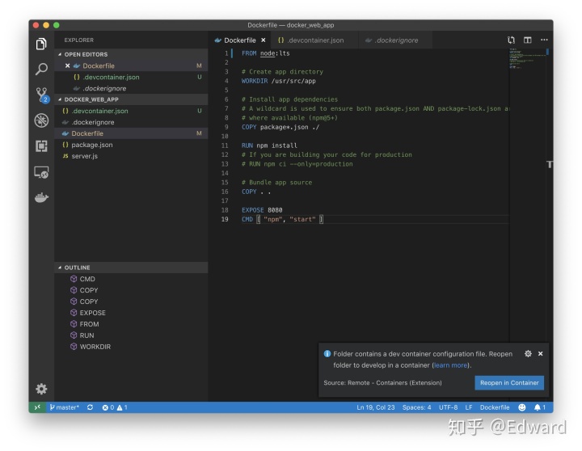Open the Extensions view icon
This screenshot has height=451, width=582.
[x=41, y=145]
